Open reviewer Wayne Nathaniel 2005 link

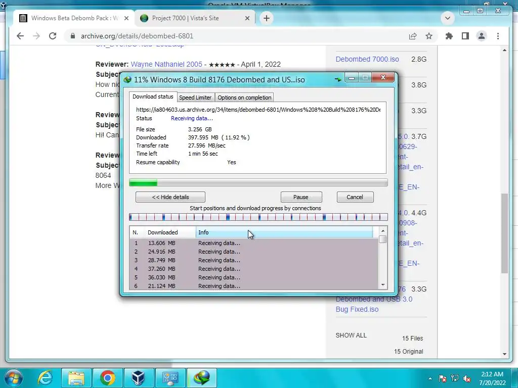coord(166,64)
